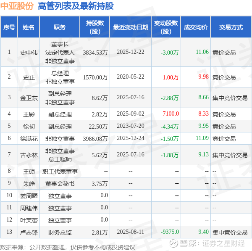The image size is (252, 251).
Task: Select the 交易方式 column header
Action: pos(231,27)
